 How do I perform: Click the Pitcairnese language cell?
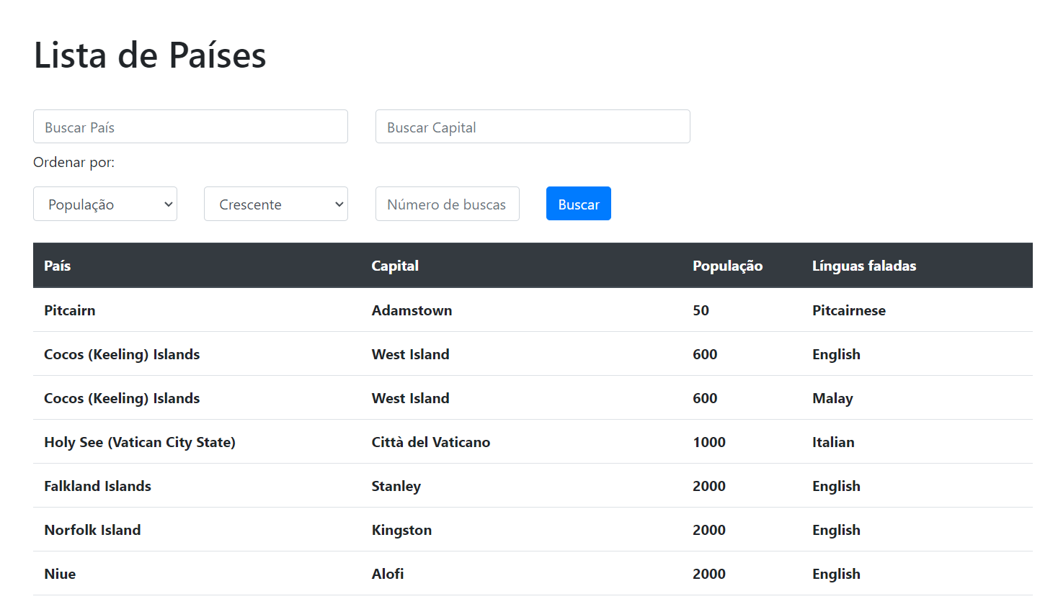coord(849,310)
